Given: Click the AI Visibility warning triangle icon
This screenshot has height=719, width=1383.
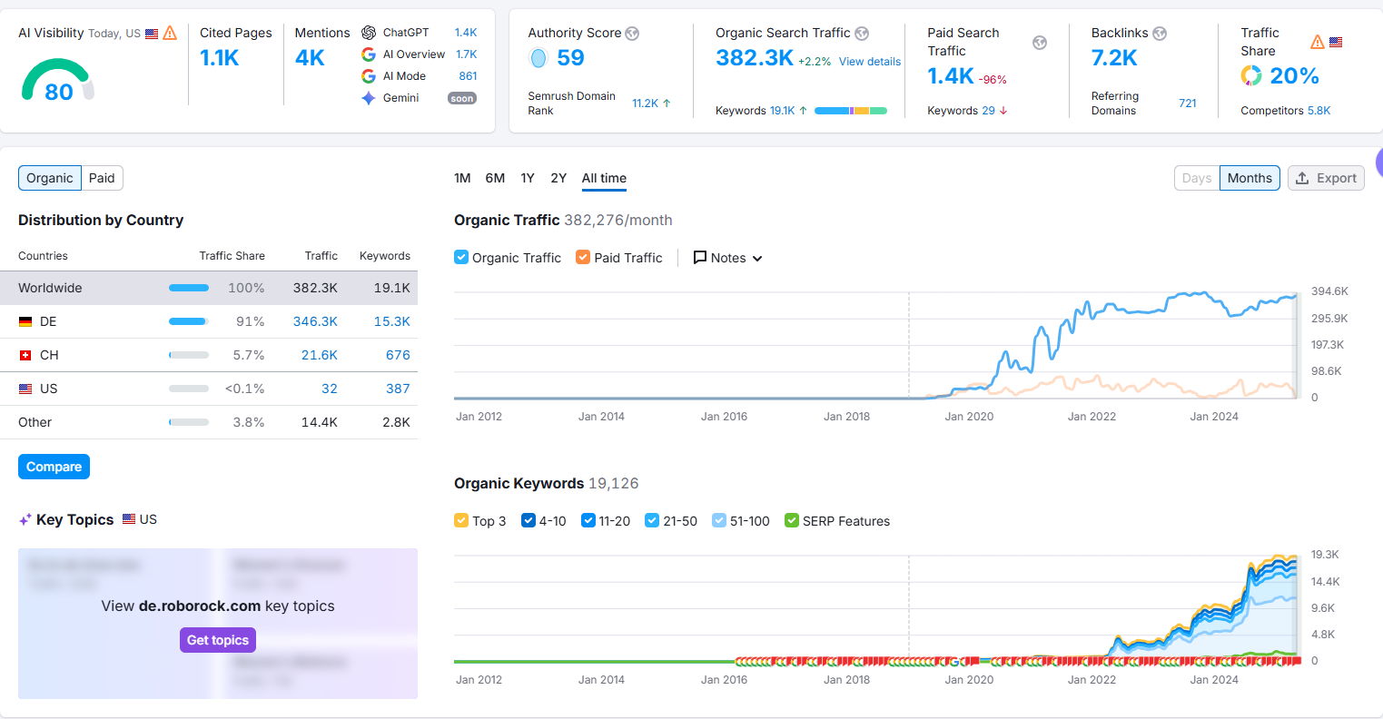Looking at the screenshot, I should coord(170,34).
